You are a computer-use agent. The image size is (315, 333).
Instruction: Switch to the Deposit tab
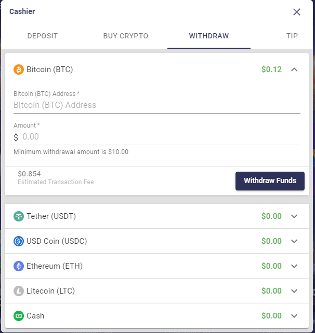pyautogui.click(x=43, y=36)
